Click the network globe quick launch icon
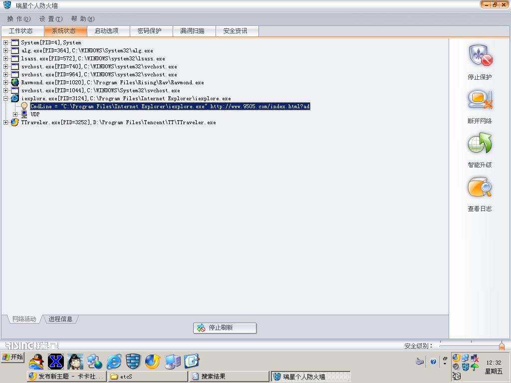This screenshot has width=511, height=383. (x=94, y=362)
